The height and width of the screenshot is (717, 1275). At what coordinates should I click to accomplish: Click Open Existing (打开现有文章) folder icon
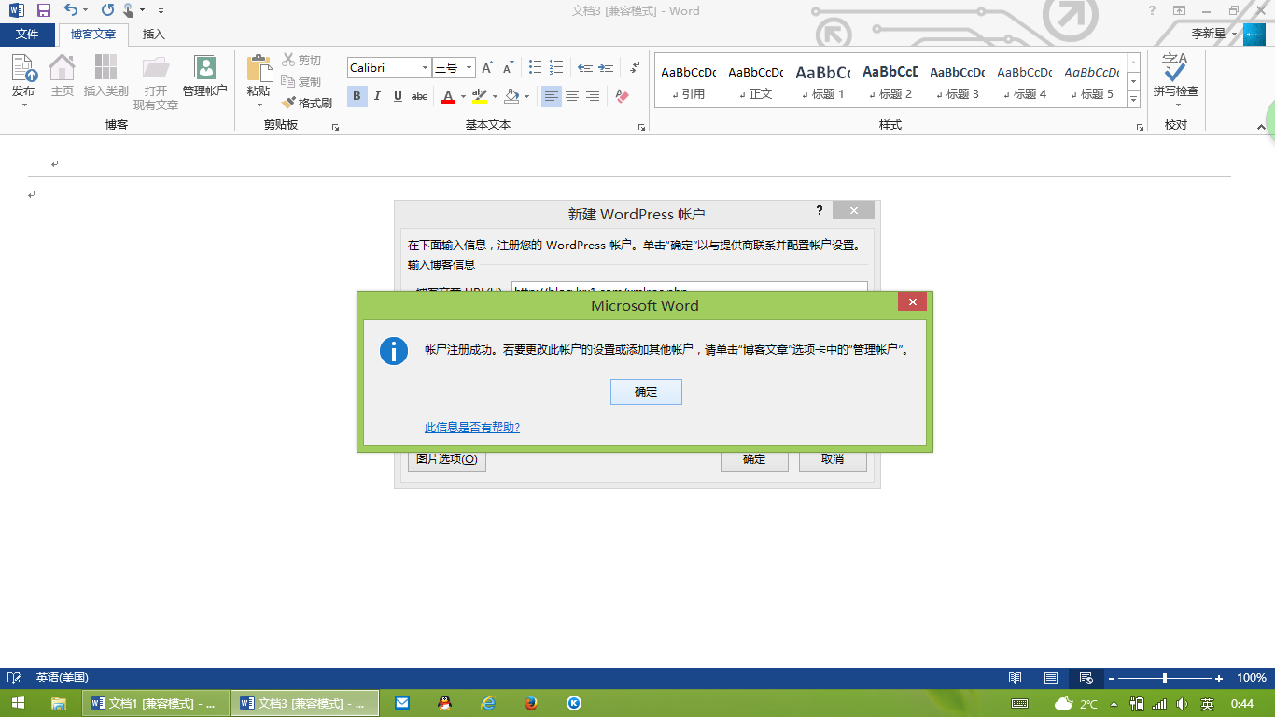point(156,82)
